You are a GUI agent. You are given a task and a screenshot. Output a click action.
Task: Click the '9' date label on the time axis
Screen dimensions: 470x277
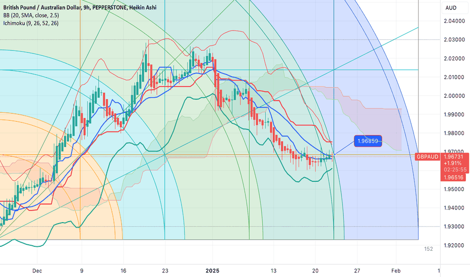(82, 271)
